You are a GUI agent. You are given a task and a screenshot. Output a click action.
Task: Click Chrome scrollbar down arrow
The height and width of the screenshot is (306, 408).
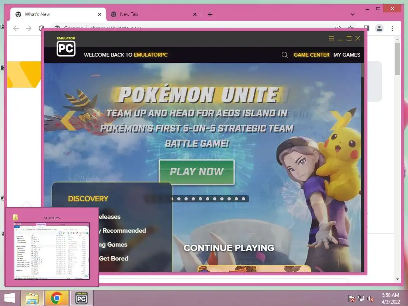pos(397,279)
